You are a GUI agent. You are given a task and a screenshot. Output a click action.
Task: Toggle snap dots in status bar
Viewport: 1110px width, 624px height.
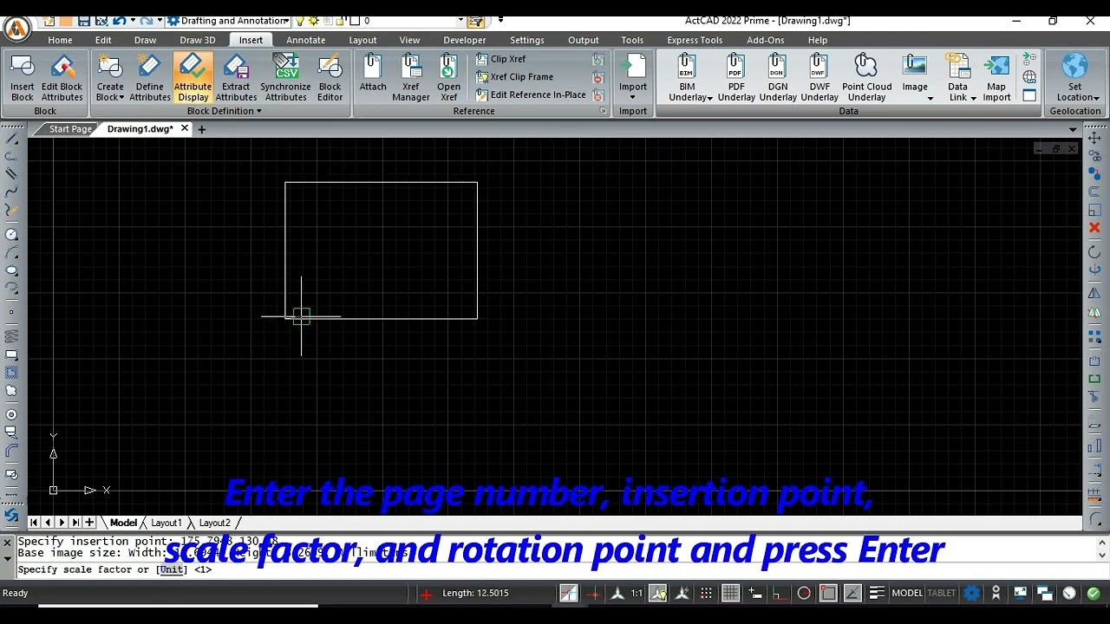[707, 594]
